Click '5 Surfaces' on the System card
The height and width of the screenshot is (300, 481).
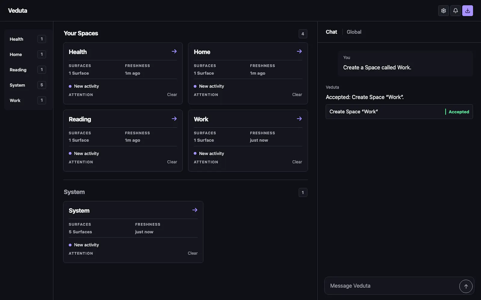coord(80,232)
